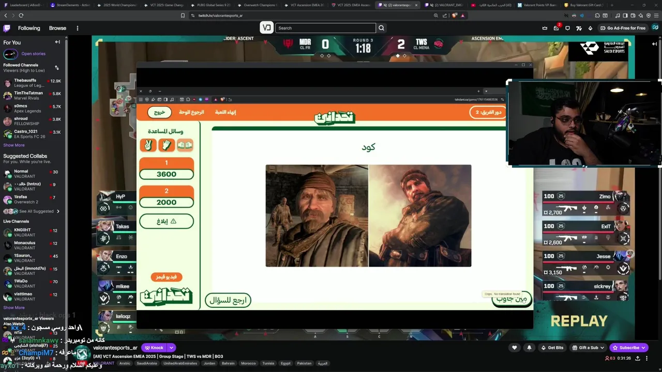Open stream options three-dot menu
Viewport: 662px width, 372px height.
coord(646,358)
